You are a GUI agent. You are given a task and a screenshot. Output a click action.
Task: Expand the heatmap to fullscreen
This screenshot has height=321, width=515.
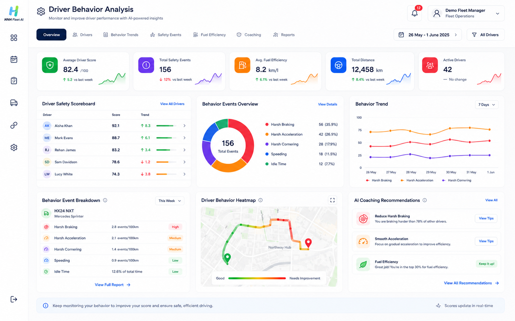click(332, 200)
